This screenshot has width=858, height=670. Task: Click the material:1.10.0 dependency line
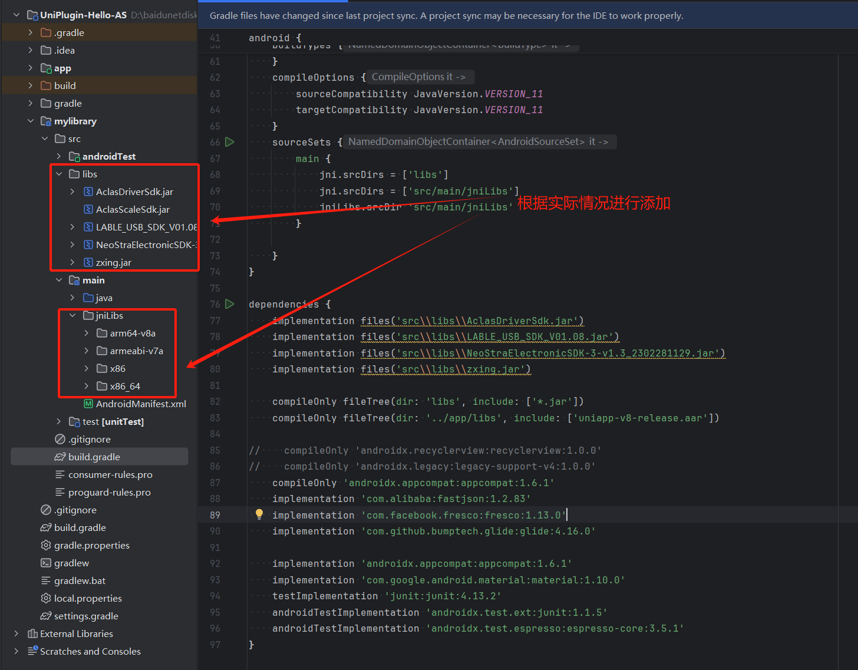[448, 580]
